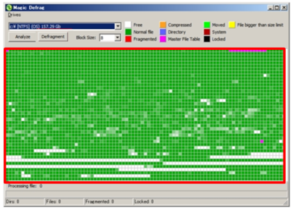The image size is (295, 210).
Task: Click the progress bar below Processing file
Action: [146, 194]
